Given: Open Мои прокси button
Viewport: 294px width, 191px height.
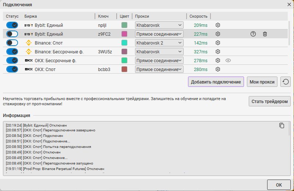Looking at the screenshot, I should 262,82.
